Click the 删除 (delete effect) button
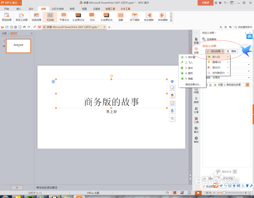The image size is (254, 198). coord(232,51)
